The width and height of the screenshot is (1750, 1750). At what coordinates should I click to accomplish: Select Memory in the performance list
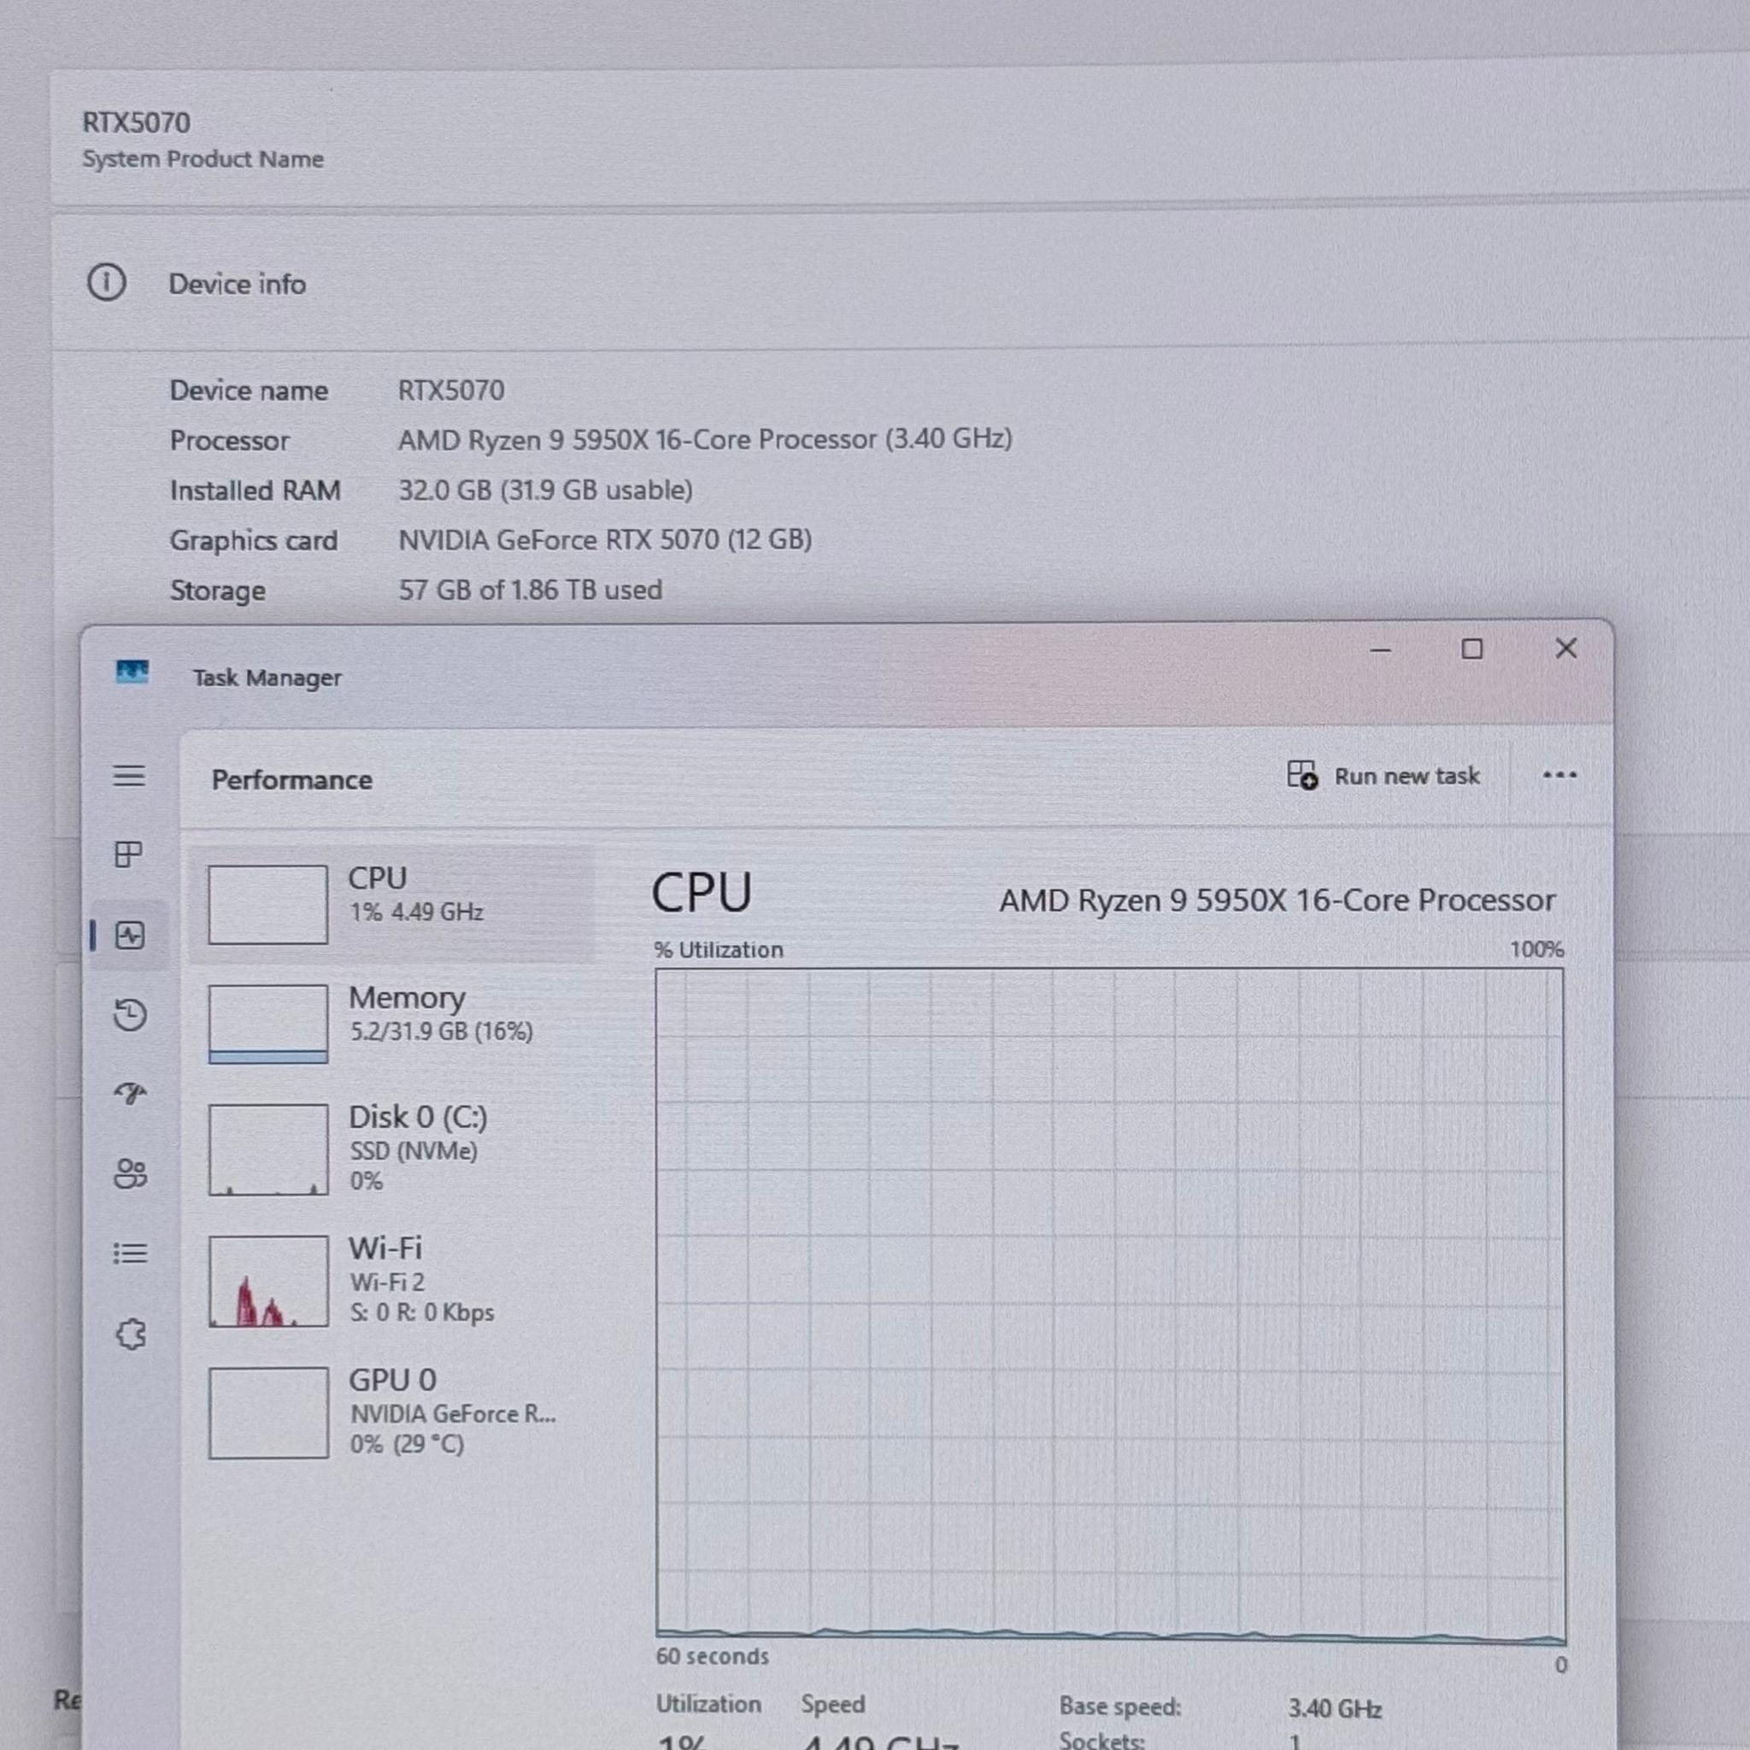tap(392, 1023)
